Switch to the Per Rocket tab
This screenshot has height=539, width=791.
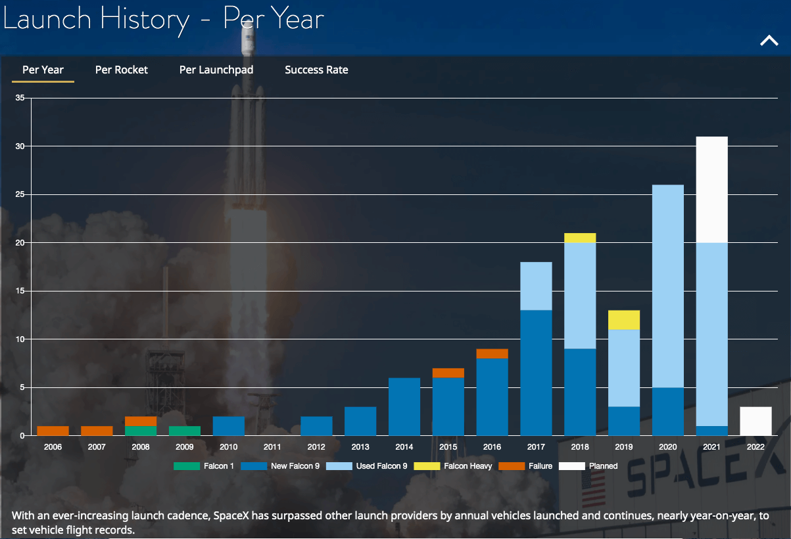coord(121,70)
